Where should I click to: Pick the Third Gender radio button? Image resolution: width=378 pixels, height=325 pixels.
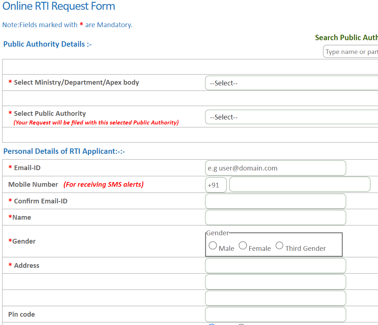pos(279,245)
